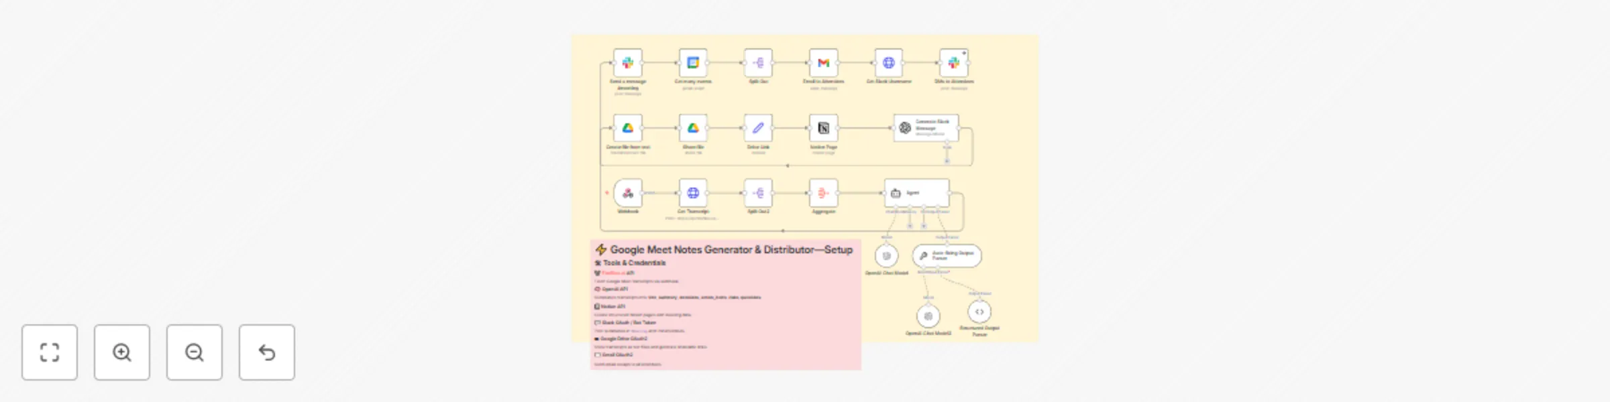Click the fit-to-view zoom button
The width and height of the screenshot is (1610, 402).
click(50, 352)
